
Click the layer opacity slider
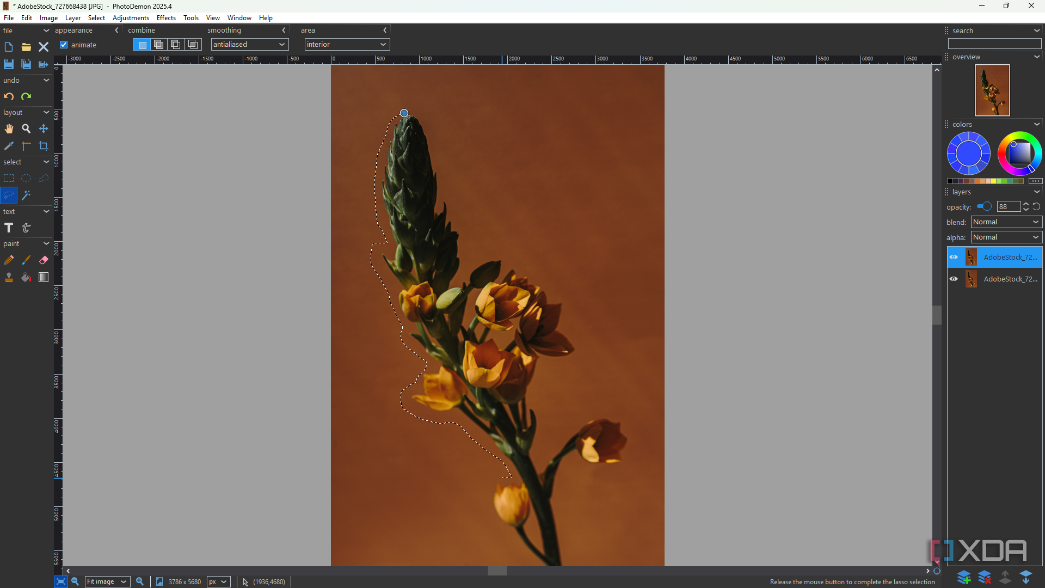pyautogui.click(x=984, y=207)
